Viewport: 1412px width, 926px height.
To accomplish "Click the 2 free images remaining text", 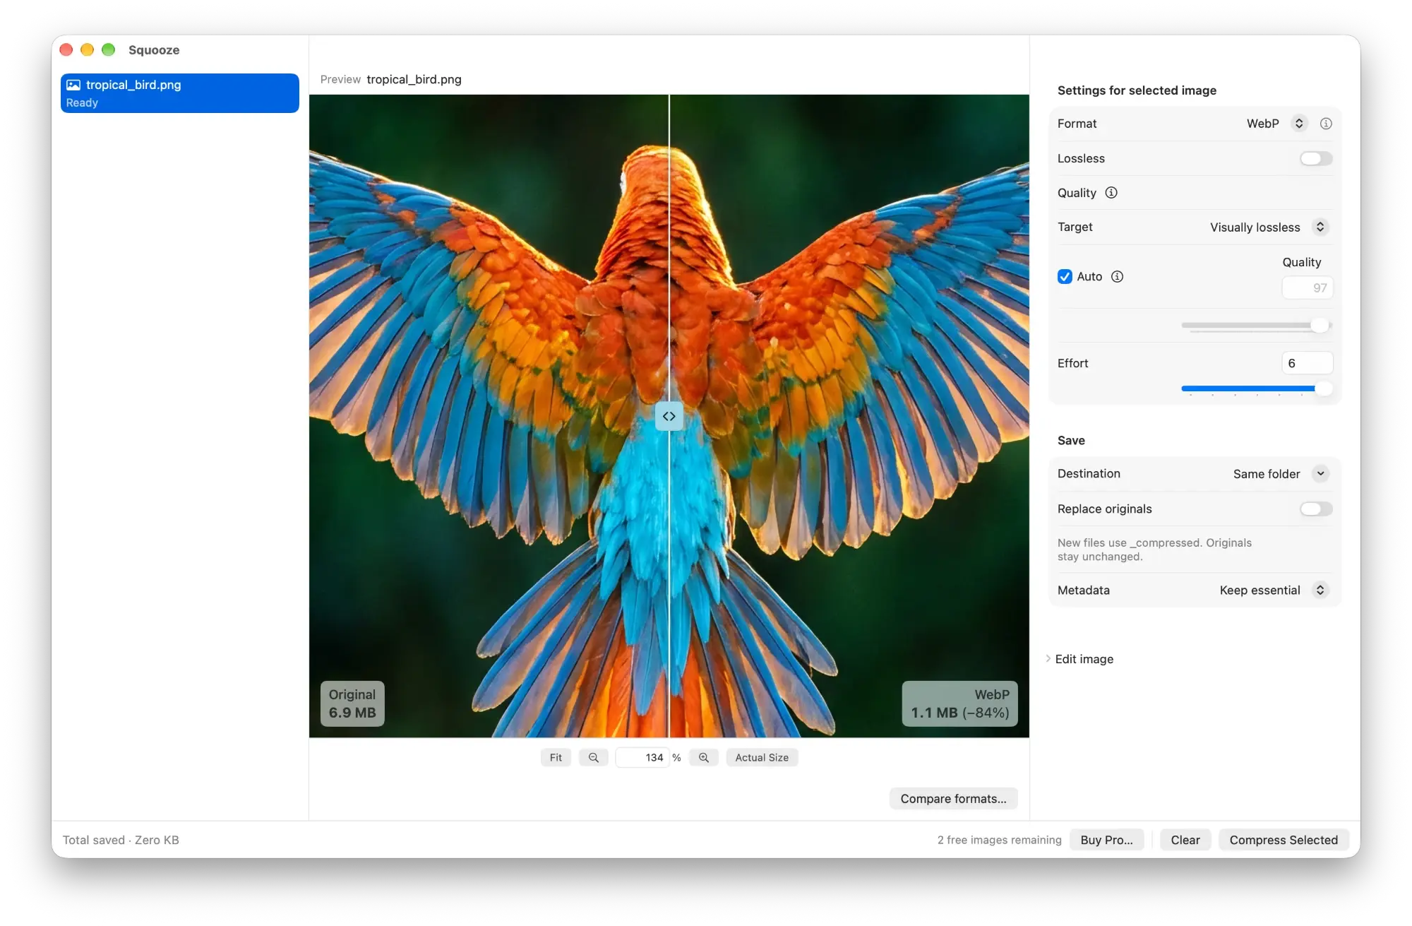I will (999, 840).
